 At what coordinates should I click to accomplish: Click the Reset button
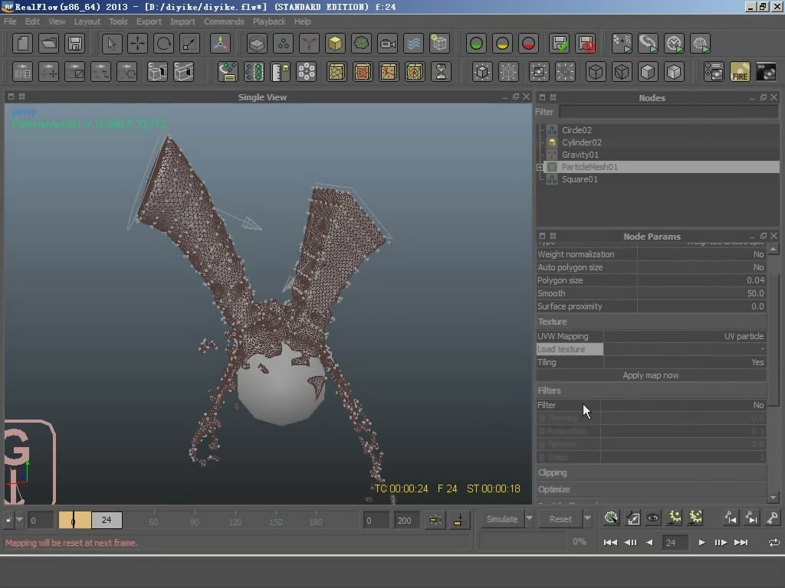coord(560,519)
